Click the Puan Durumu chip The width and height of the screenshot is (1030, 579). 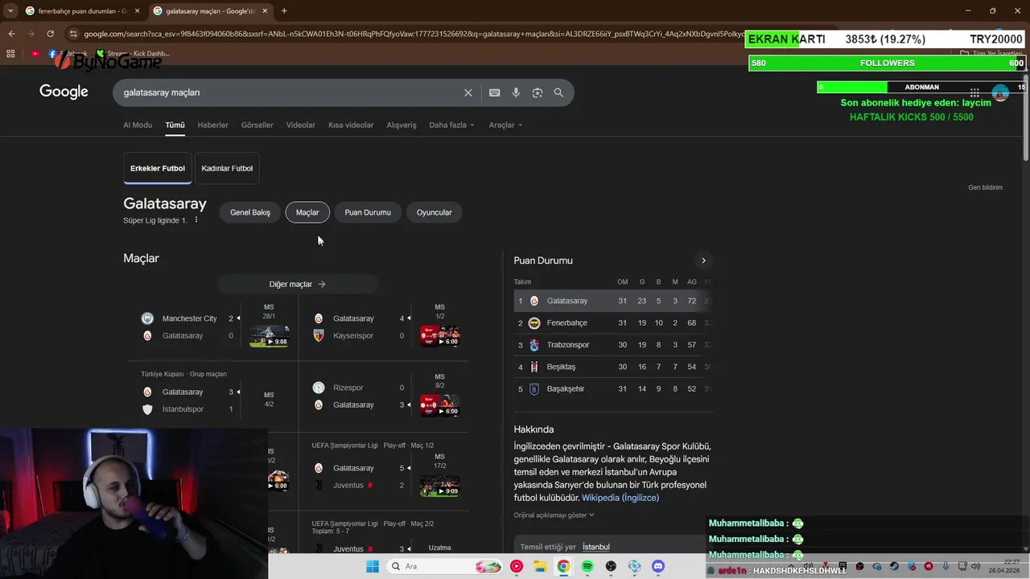tap(368, 212)
